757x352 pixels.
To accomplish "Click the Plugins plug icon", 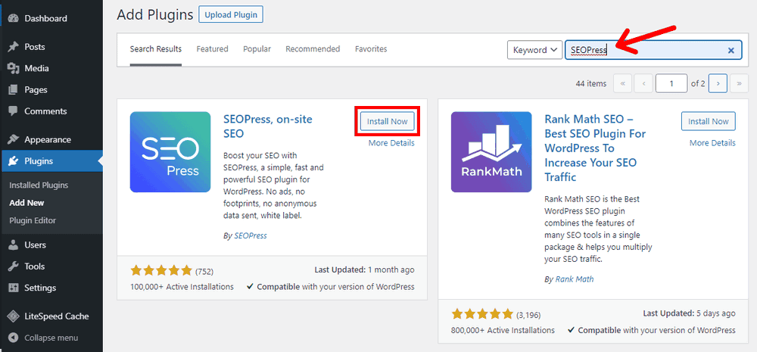I will click(x=14, y=160).
